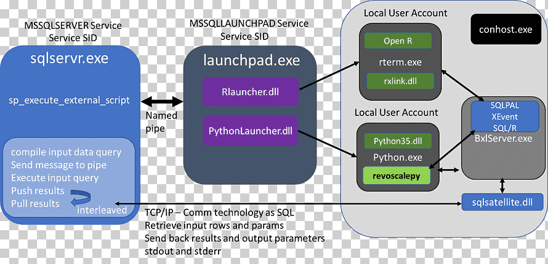
Task: Select 'Retrieve input rows and params' line
Action: [x=214, y=225]
